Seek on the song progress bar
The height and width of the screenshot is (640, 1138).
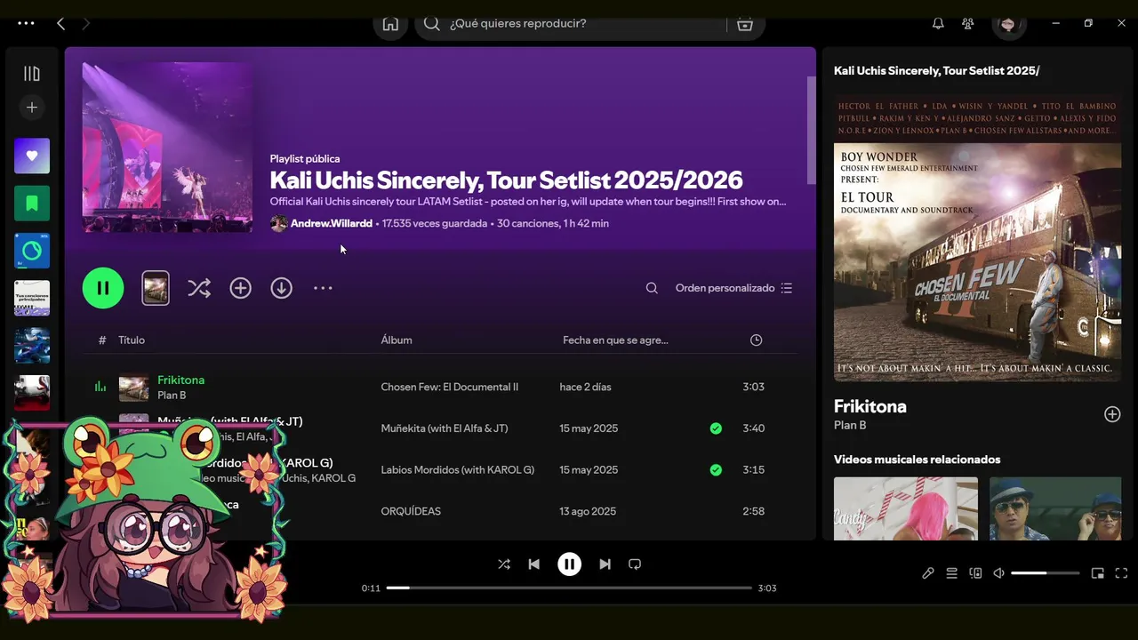pyautogui.click(x=569, y=588)
